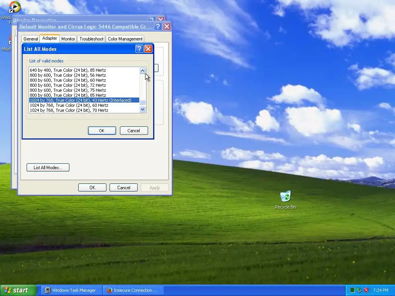Viewport: 395px width, 296px height.
Task: Select 800 by 600, 85 Hertz mode
Action: pos(84,95)
